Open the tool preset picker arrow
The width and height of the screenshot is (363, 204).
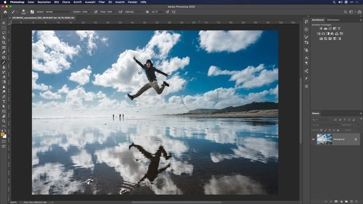(17, 12)
